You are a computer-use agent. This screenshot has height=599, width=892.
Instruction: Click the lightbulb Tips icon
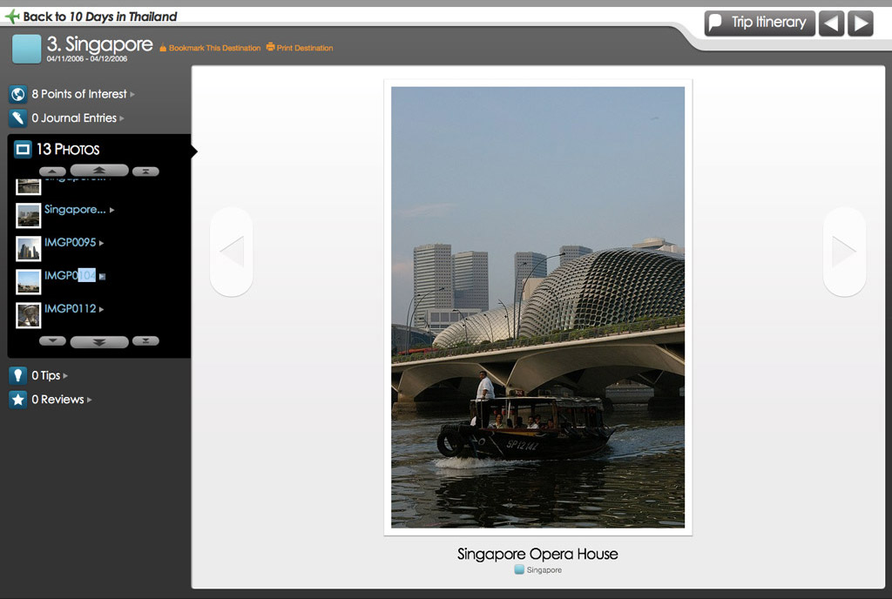coord(17,375)
